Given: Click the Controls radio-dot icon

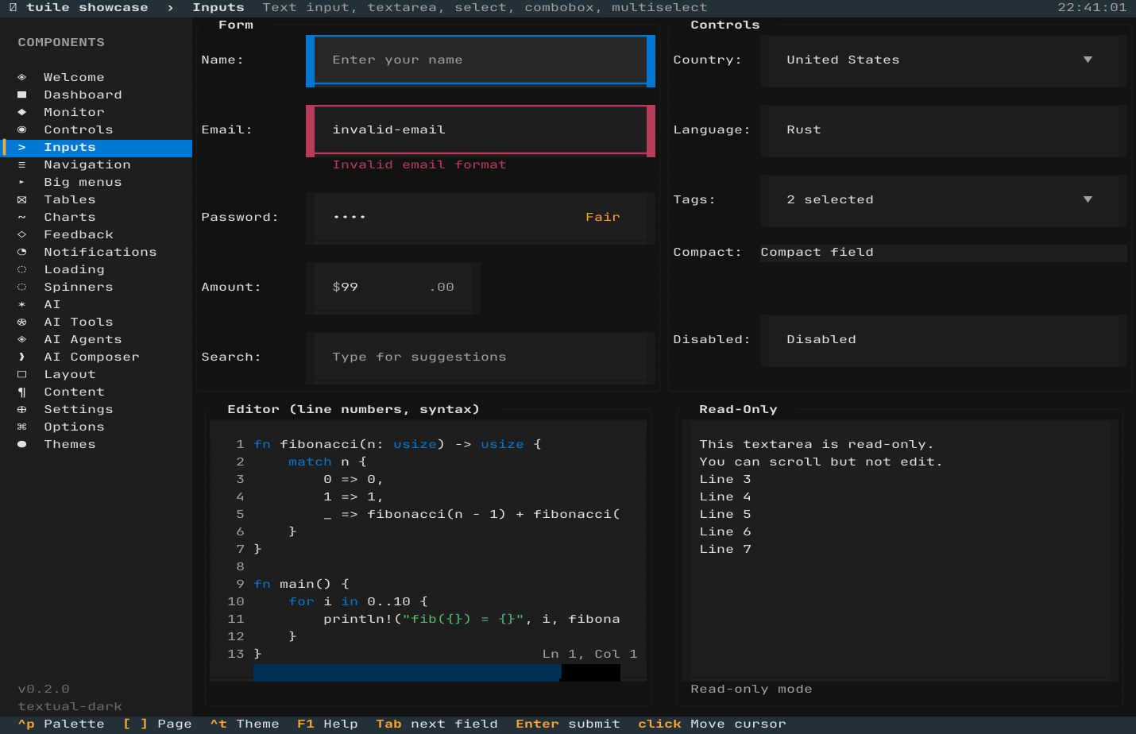Looking at the screenshot, I should point(21,129).
